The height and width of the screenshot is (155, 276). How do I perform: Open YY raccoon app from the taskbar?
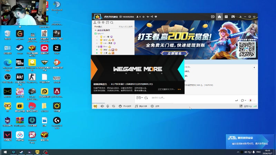[x=37, y=152]
